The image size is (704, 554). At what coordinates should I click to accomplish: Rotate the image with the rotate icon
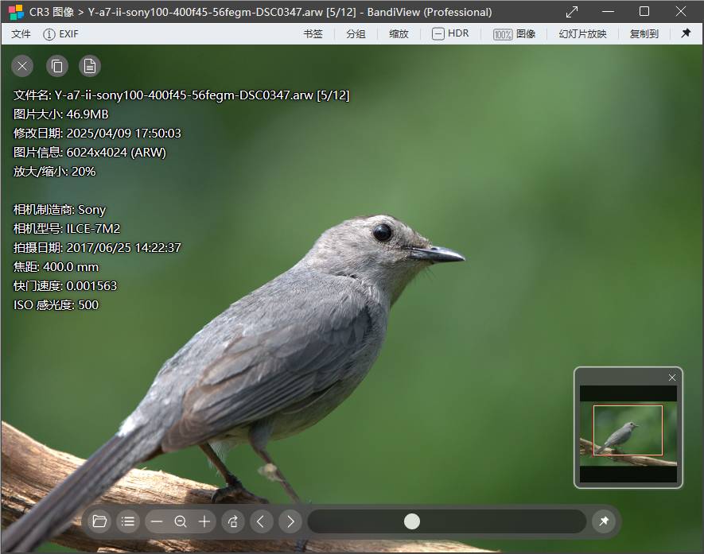(233, 521)
